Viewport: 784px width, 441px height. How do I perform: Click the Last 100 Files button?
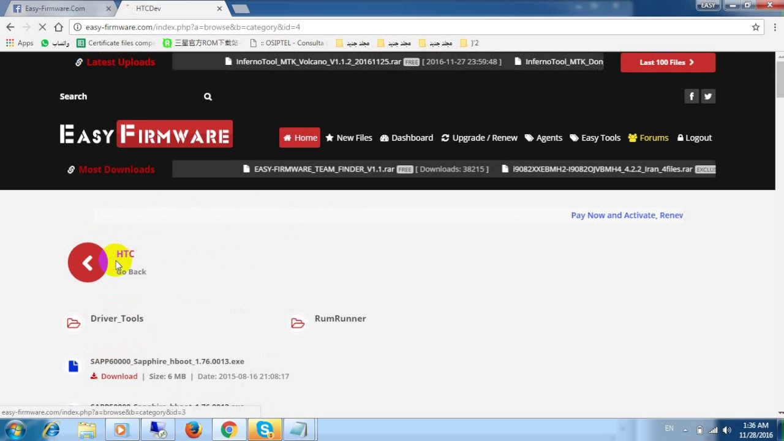click(x=668, y=62)
